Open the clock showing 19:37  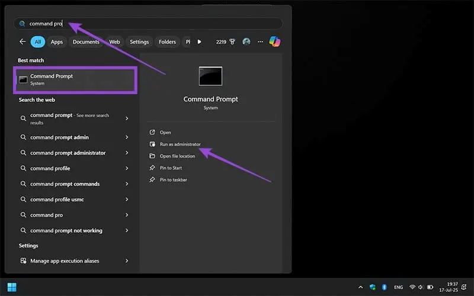[449, 287]
